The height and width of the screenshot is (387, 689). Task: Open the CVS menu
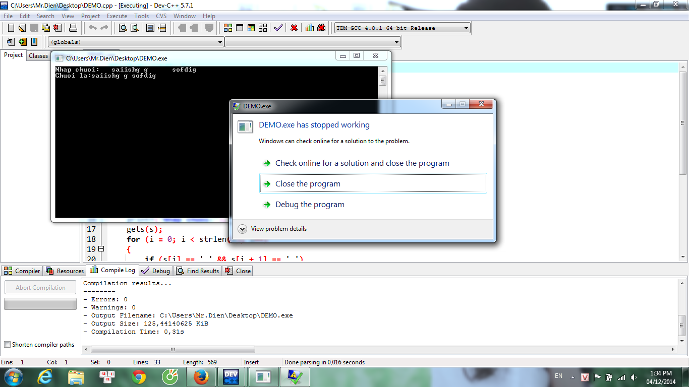pos(161,16)
